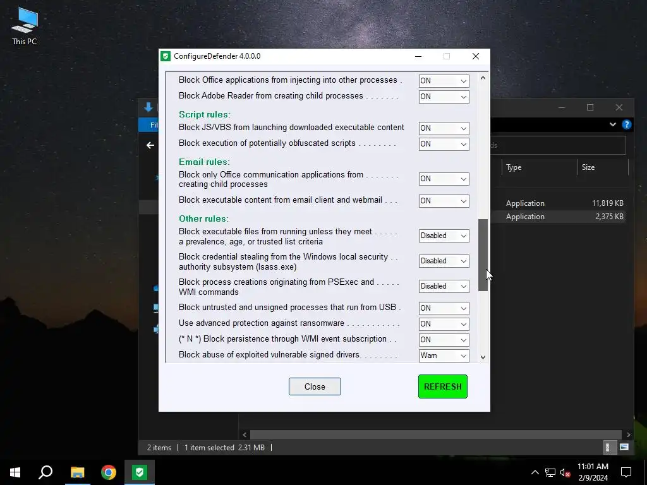Click the ConfigureDefender taskbar icon
The image size is (647, 485).
tap(140, 472)
